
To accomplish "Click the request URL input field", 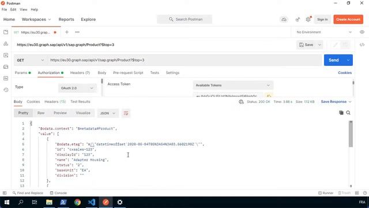I will tap(184, 60).
